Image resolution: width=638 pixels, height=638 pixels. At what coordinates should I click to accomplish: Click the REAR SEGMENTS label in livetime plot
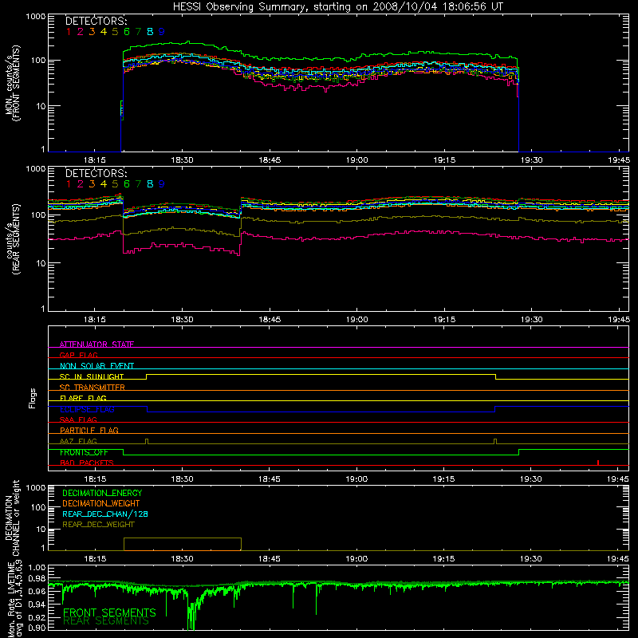pos(106,621)
